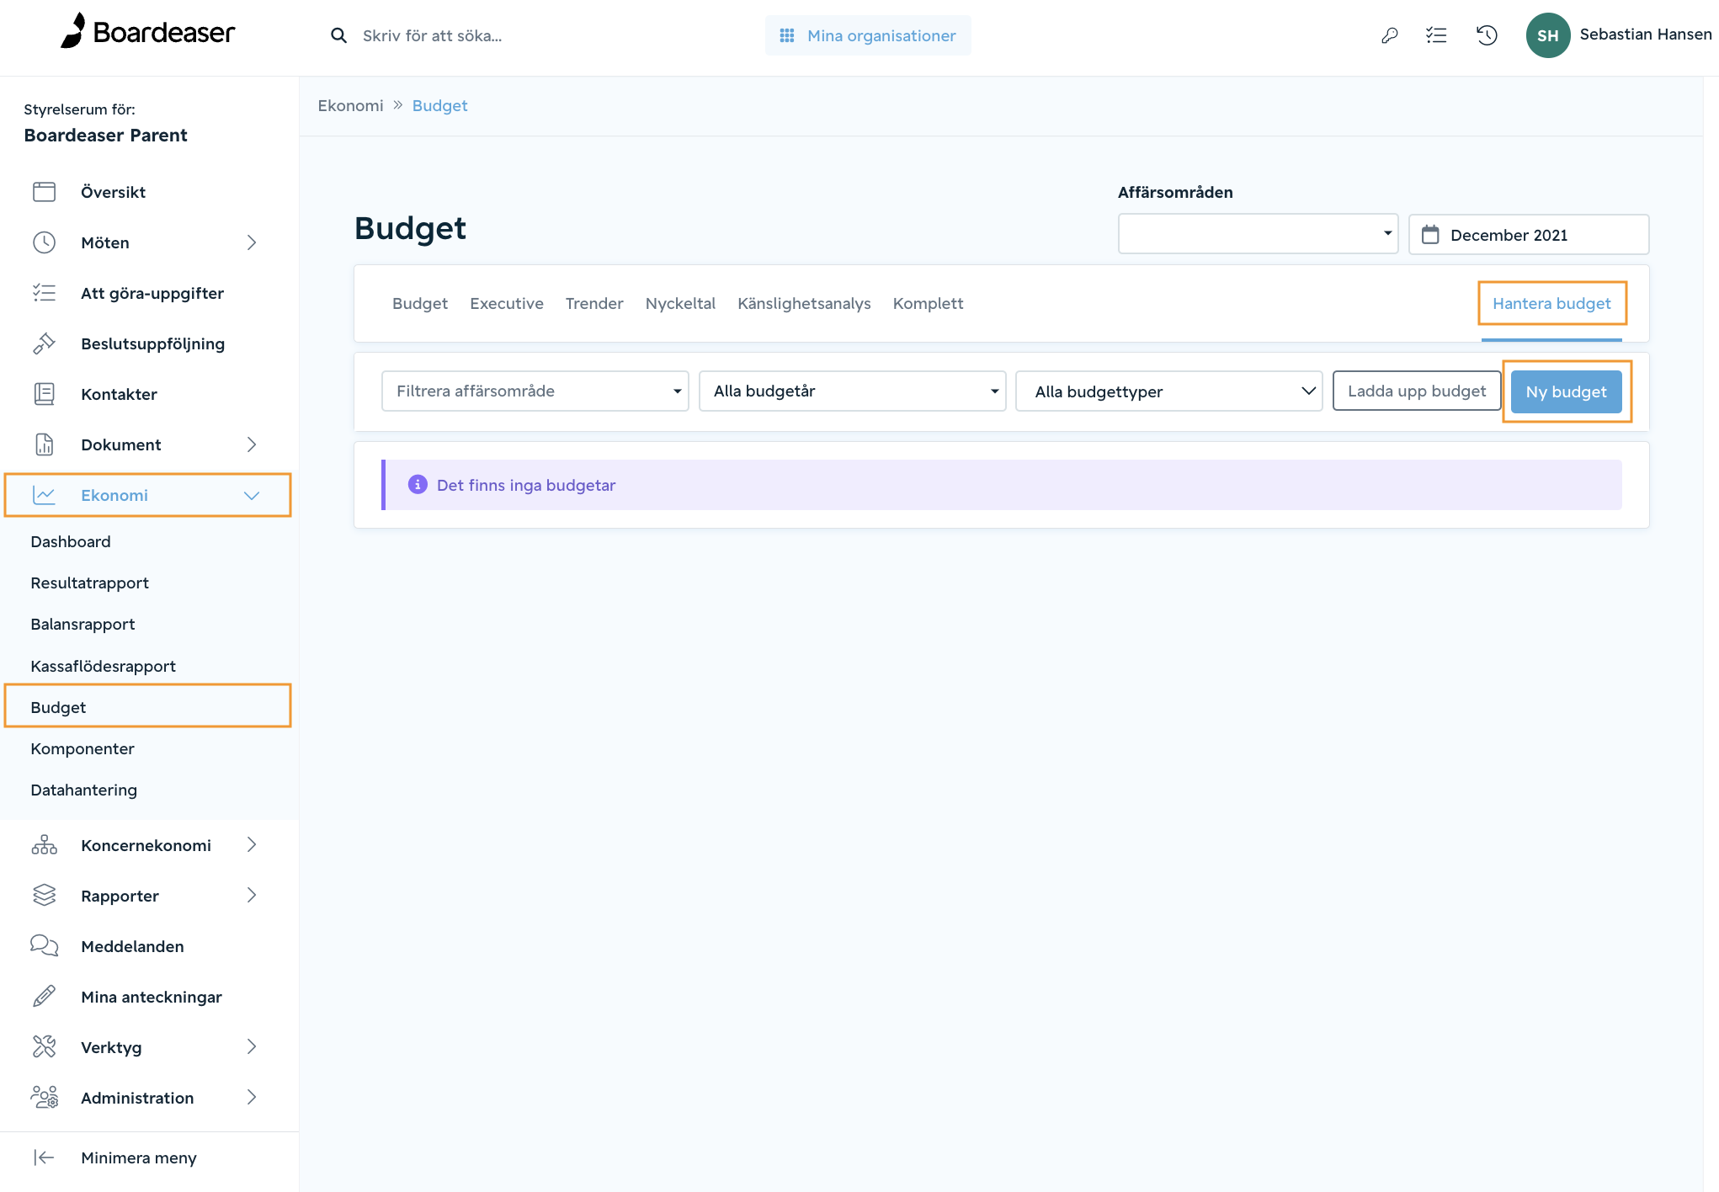
Task: Click the Koncernekonomi hierarchy icon
Action: tap(44, 845)
